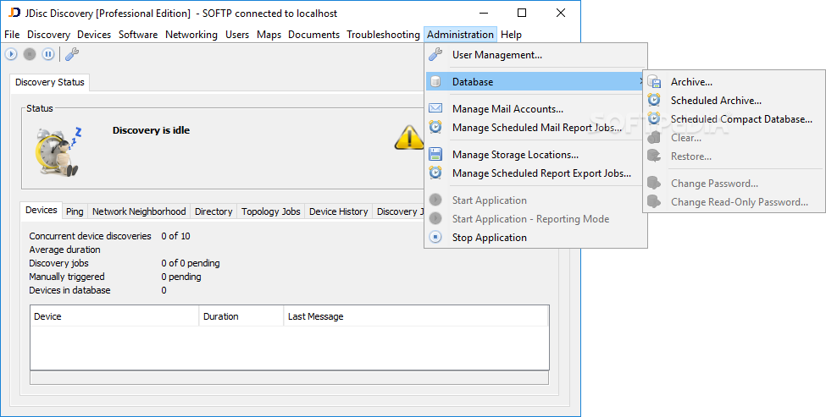The height and width of the screenshot is (417, 826).
Task: Open Manage Scheduled Mail Report Jobs
Action: [x=535, y=127]
